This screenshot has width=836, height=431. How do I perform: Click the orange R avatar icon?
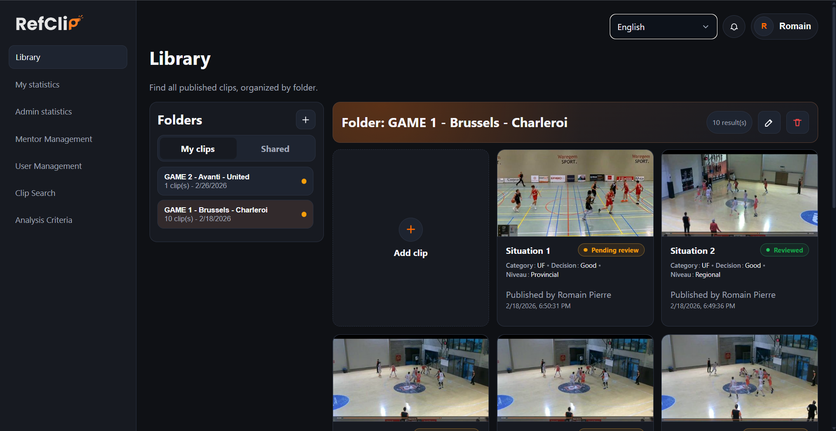point(764,27)
